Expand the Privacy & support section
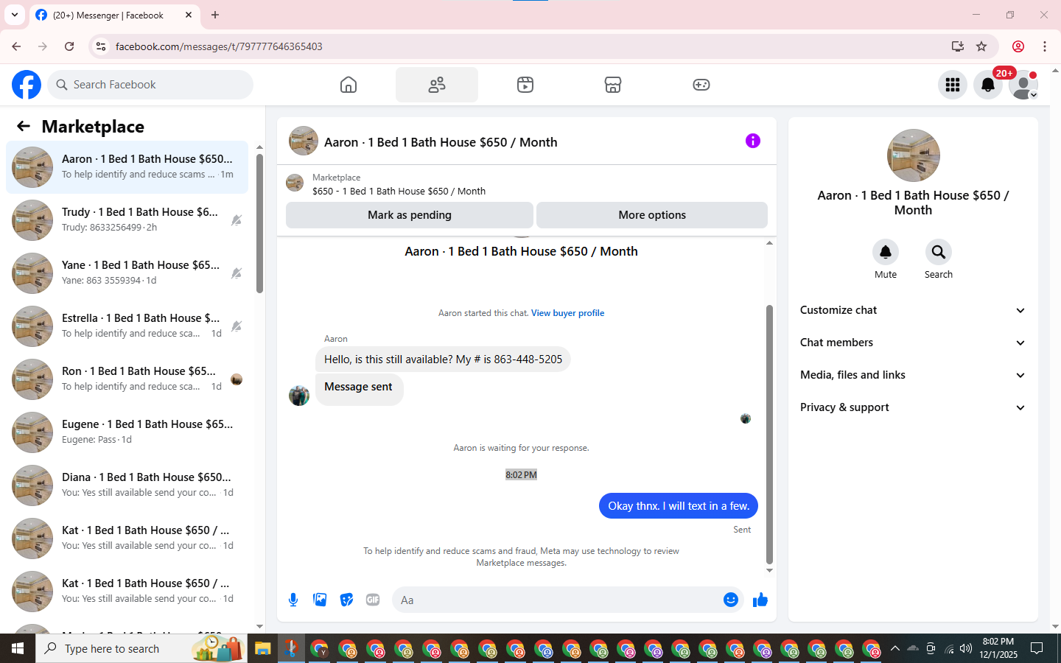The width and height of the screenshot is (1061, 663). click(x=913, y=407)
